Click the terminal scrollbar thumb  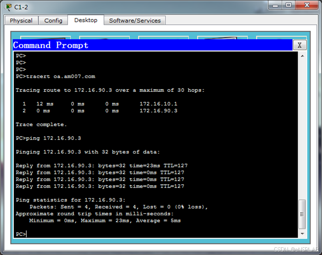coord(302,214)
